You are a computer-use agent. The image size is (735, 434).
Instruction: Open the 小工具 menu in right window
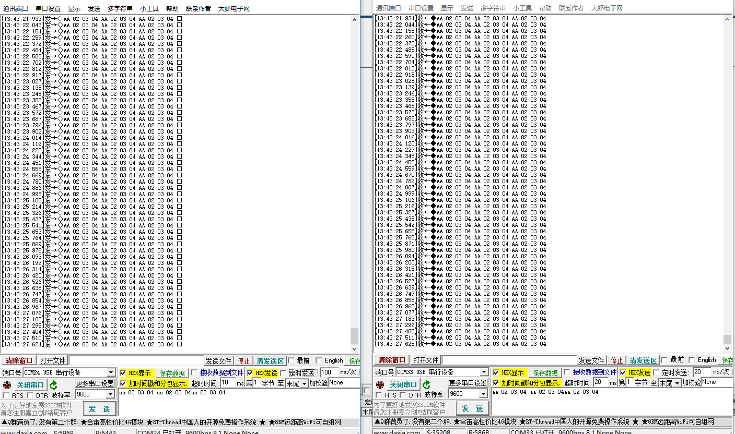click(522, 8)
